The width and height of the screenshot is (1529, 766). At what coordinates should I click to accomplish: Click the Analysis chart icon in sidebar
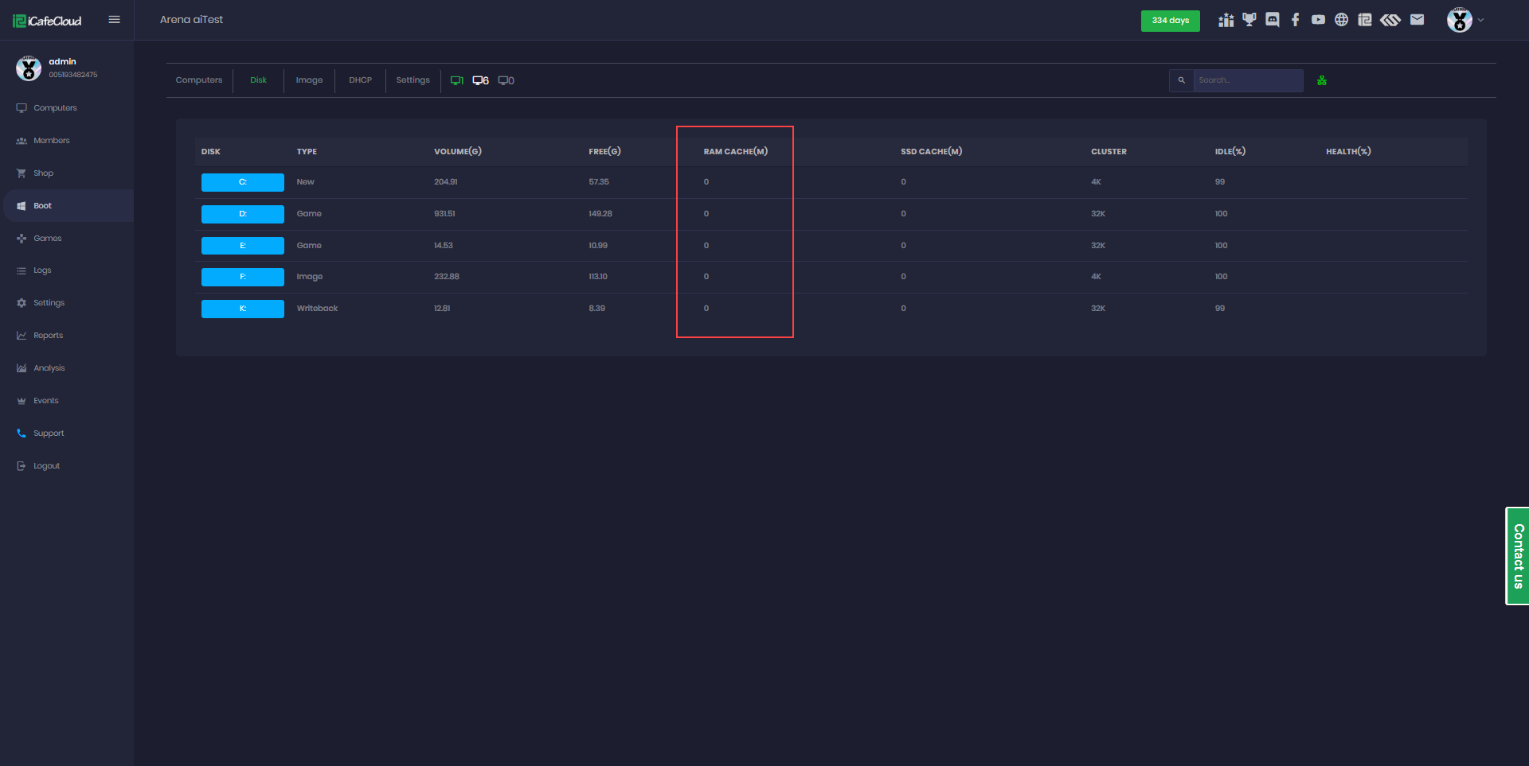tap(22, 367)
